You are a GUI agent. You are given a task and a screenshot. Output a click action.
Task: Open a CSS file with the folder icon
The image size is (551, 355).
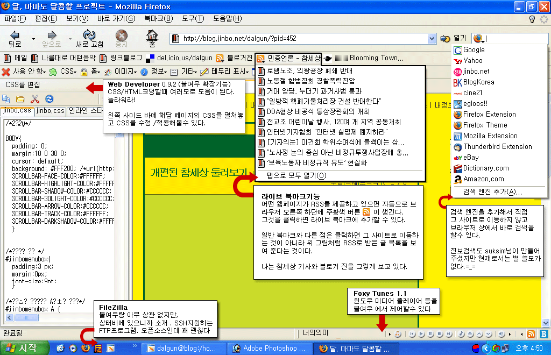click(x=20, y=99)
